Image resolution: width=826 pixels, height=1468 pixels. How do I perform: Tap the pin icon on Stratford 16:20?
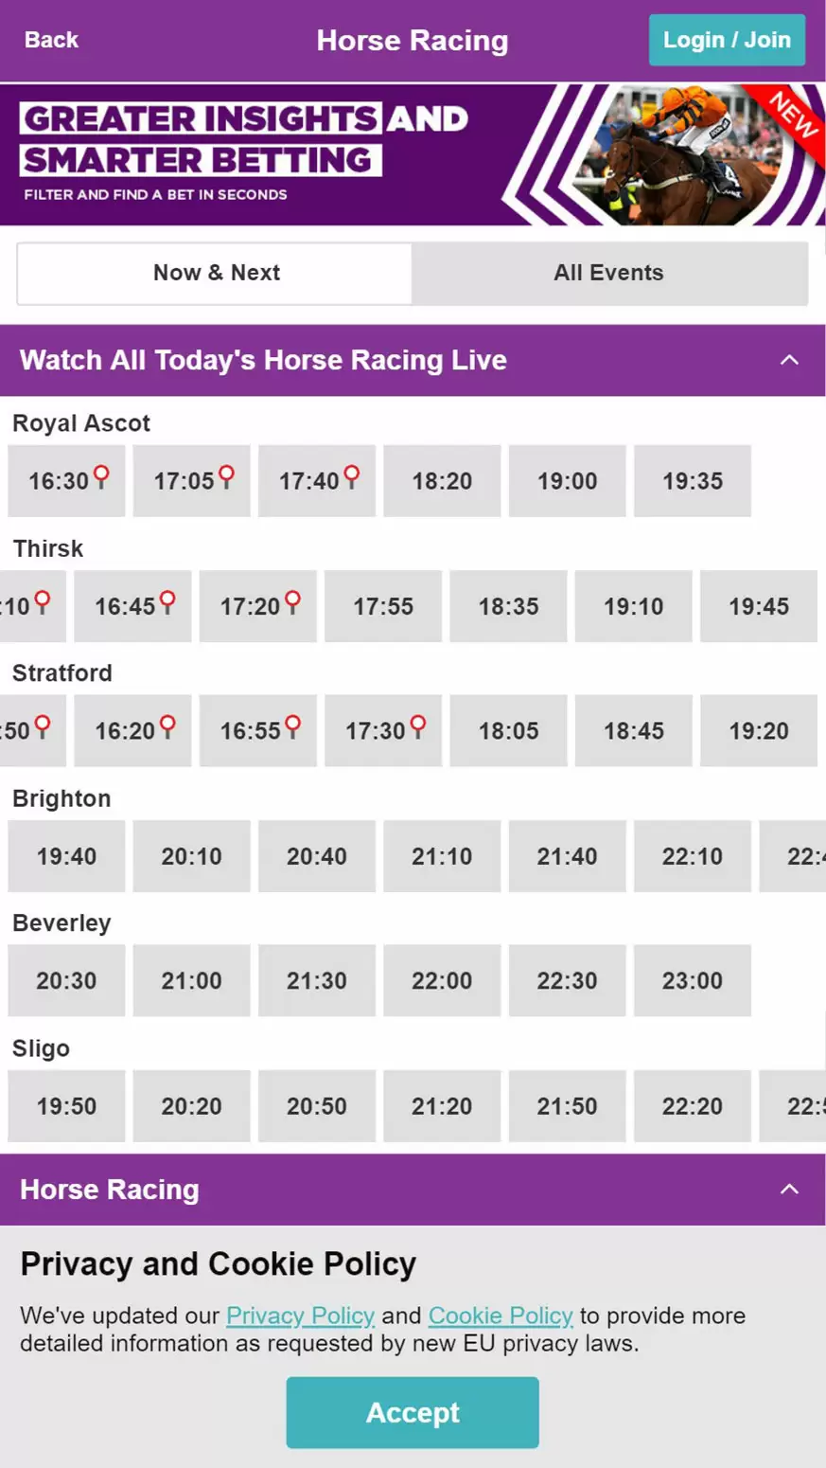[167, 726]
